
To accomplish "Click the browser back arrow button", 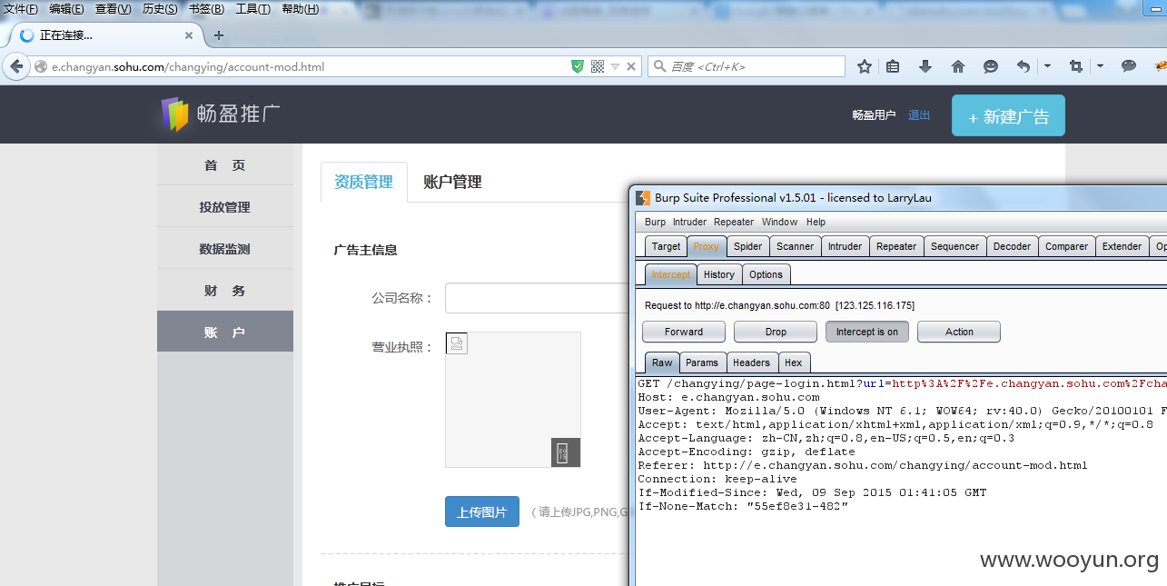I will [x=16, y=66].
